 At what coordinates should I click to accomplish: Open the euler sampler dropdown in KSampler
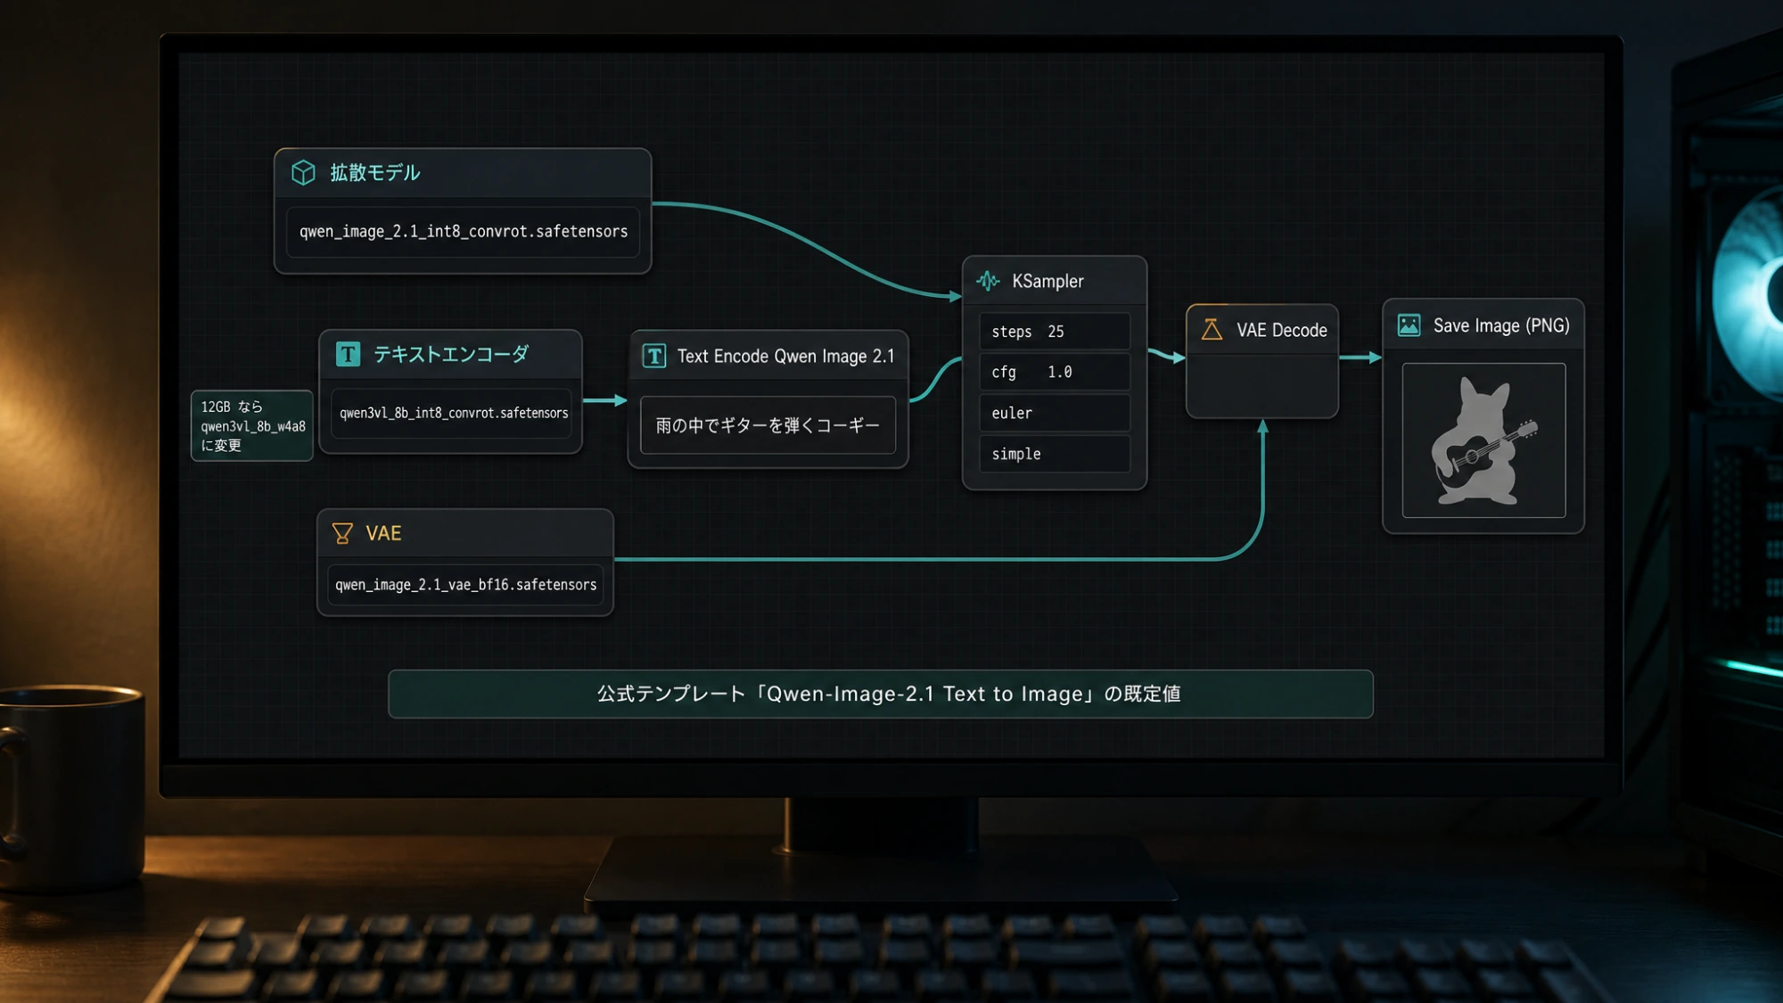(x=1055, y=413)
